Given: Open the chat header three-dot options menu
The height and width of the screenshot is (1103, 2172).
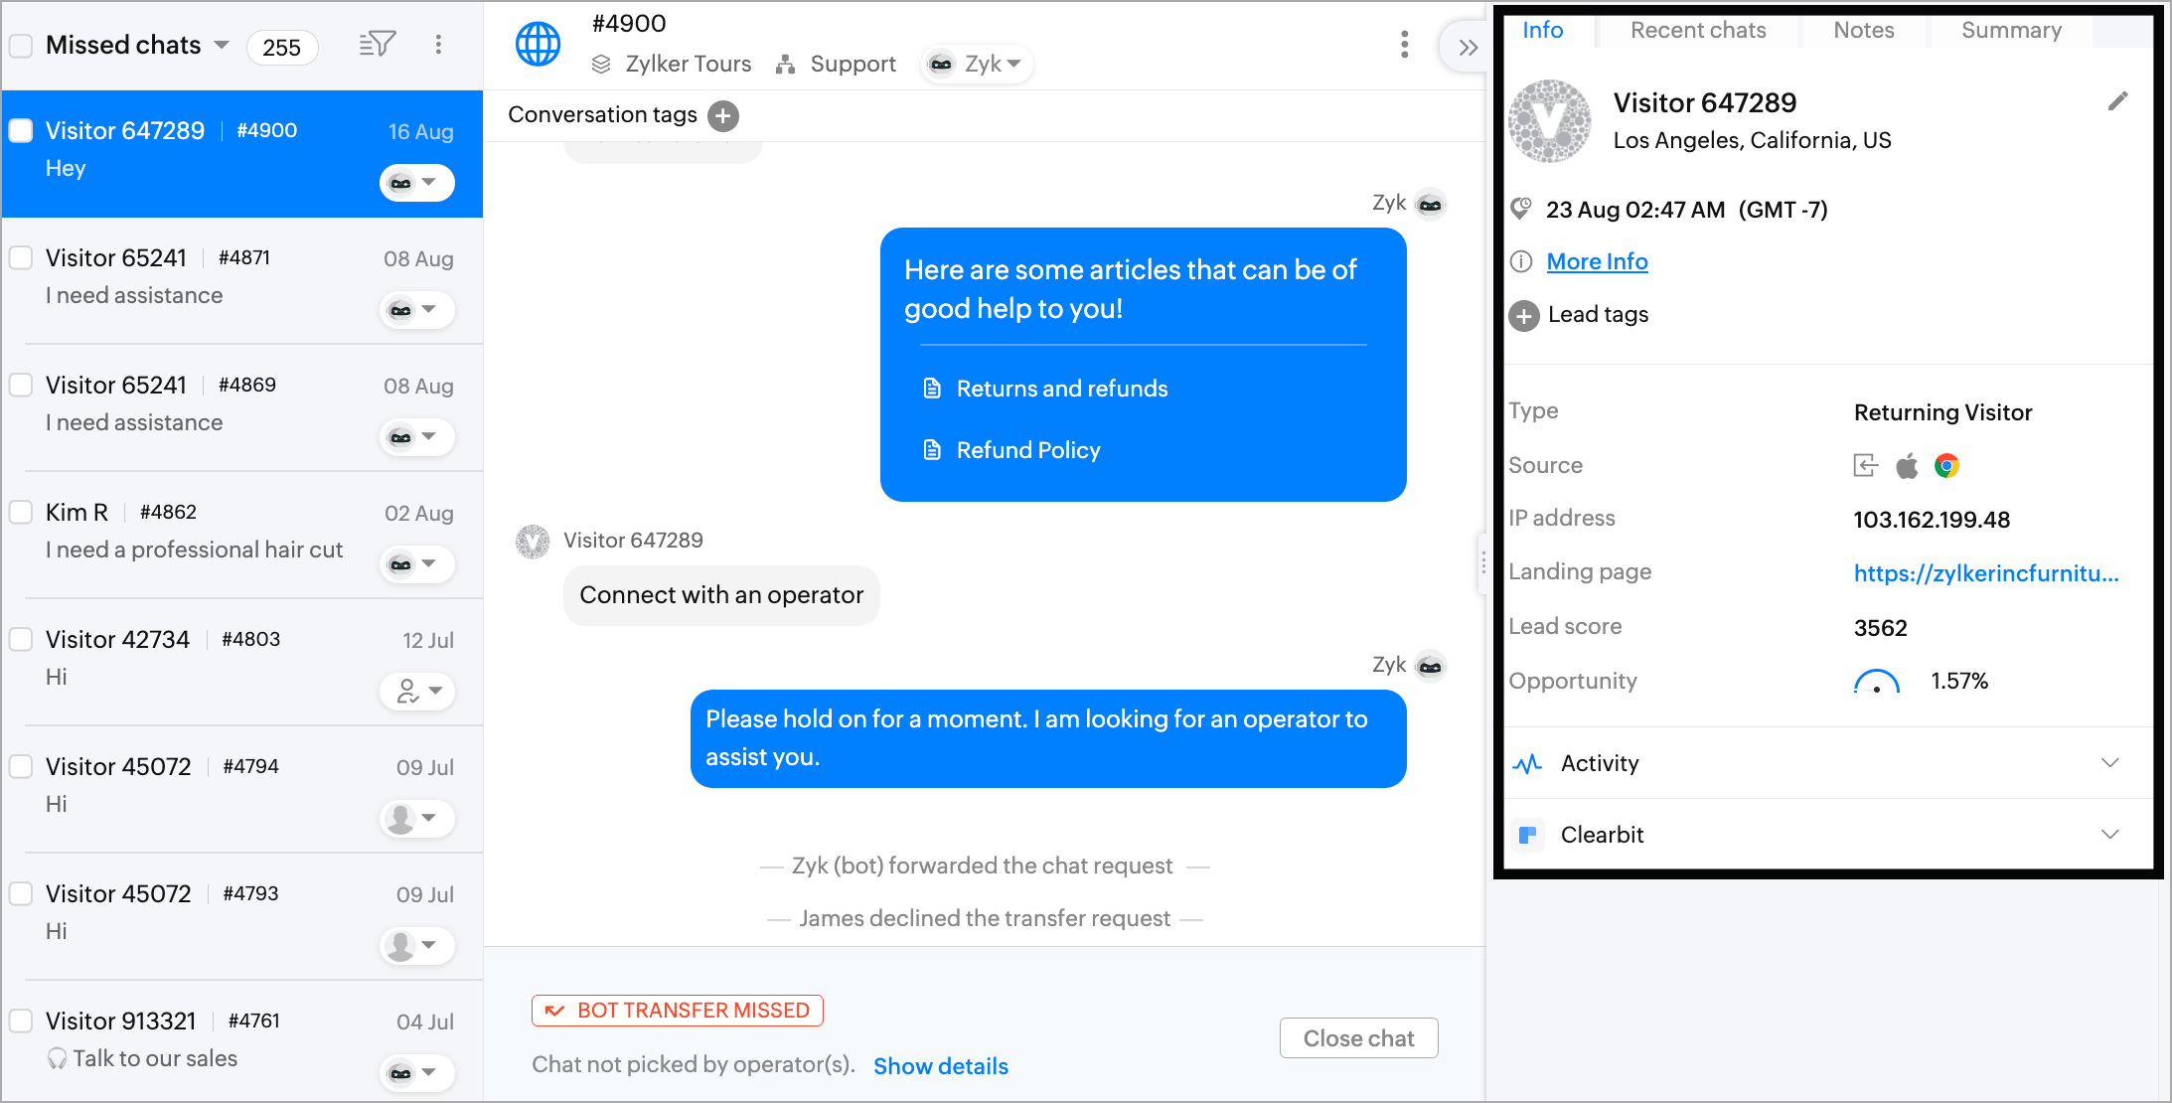Looking at the screenshot, I should (x=1404, y=44).
